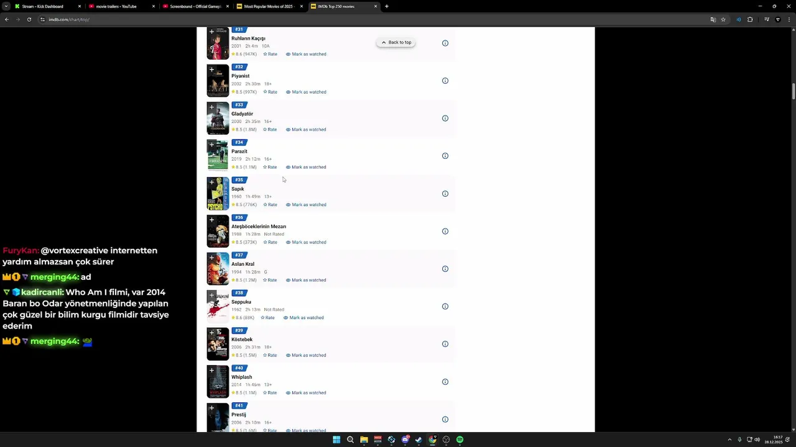
Task: Add Gladyatör to watchlist via plus ribbon
Action: pos(211,107)
